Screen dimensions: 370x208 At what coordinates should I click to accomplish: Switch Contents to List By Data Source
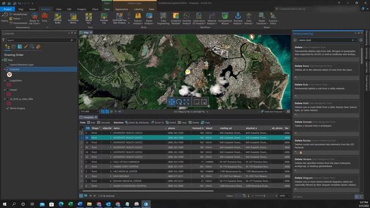coord(13,47)
